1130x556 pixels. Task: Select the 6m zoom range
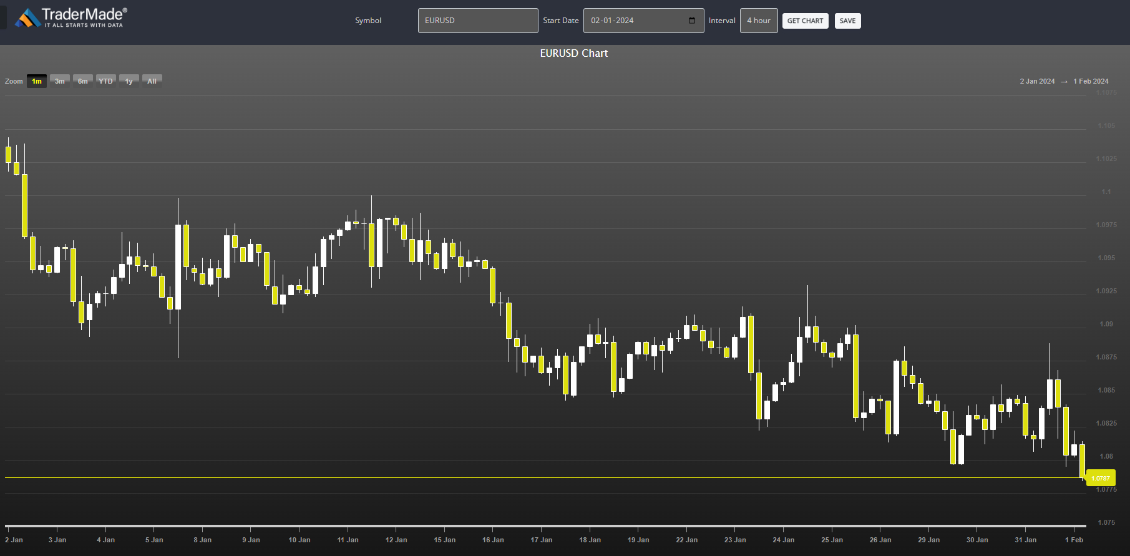tap(83, 81)
